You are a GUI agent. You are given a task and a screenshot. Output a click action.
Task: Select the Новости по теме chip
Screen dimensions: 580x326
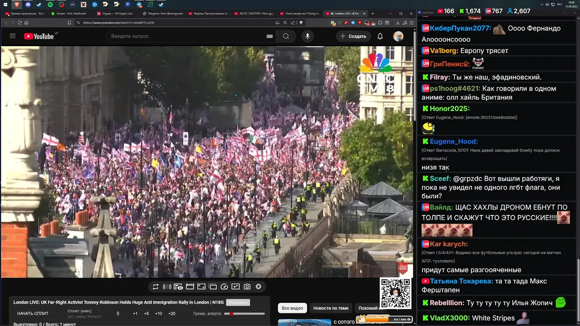(x=331, y=308)
